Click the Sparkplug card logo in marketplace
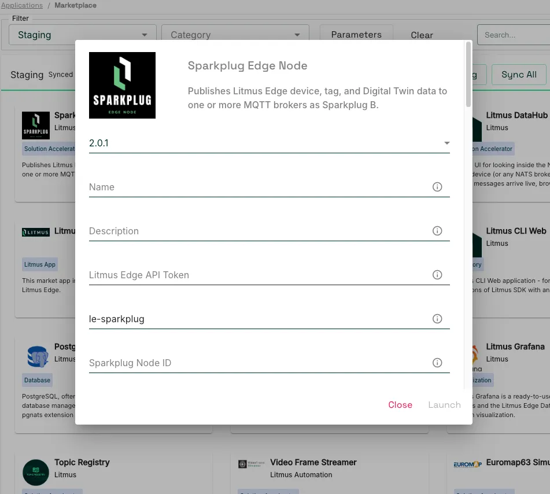550x494 pixels. [36, 126]
